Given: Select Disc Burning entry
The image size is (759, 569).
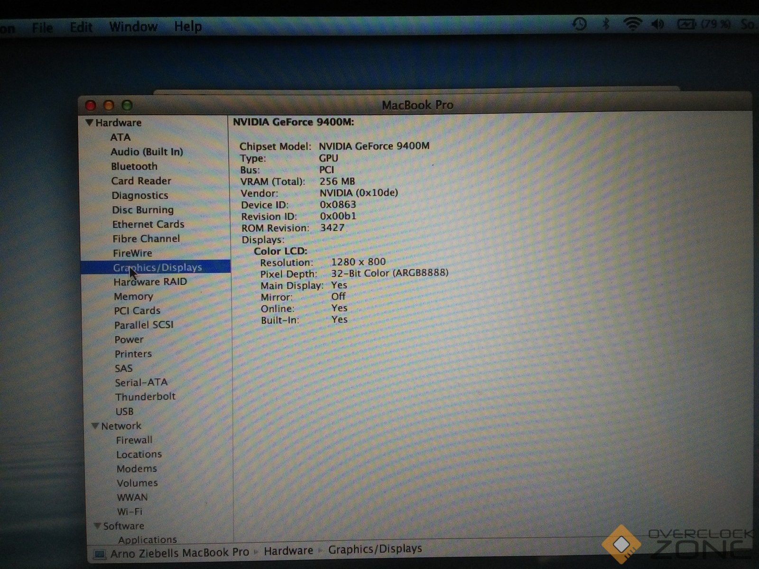Looking at the screenshot, I should 142,210.
